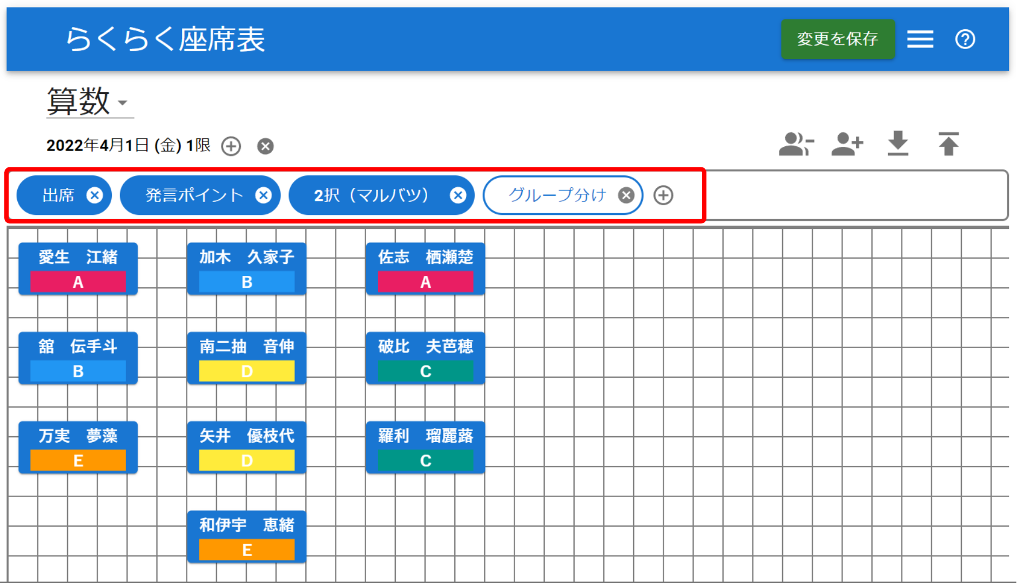Select student name 矢井 優枝代
The image size is (1017, 583).
pos(247,436)
